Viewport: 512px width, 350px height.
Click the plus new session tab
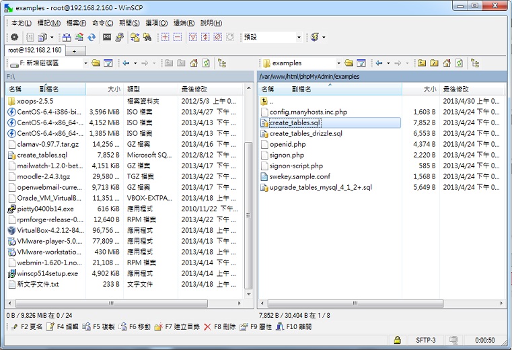(75, 51)
